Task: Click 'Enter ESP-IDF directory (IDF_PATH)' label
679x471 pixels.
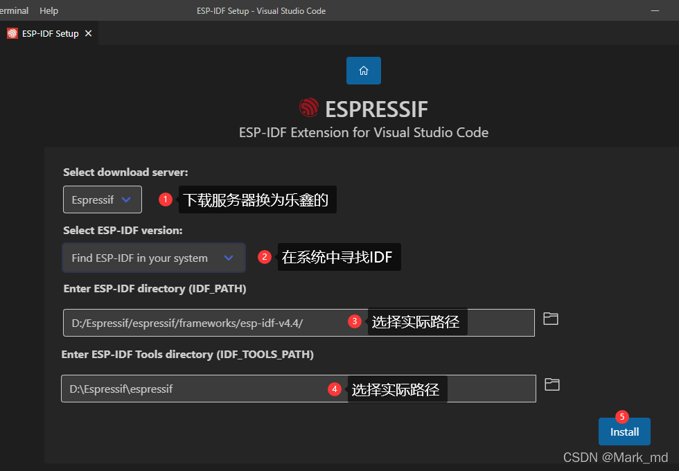Action: pyautogui.click(x=155, y=289)
